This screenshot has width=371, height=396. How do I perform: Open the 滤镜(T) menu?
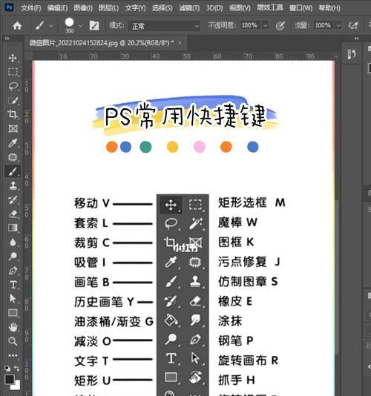(x=189, y=8)
